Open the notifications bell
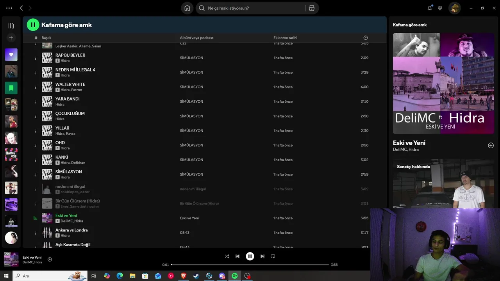500x281 pixels. [430, 8]
